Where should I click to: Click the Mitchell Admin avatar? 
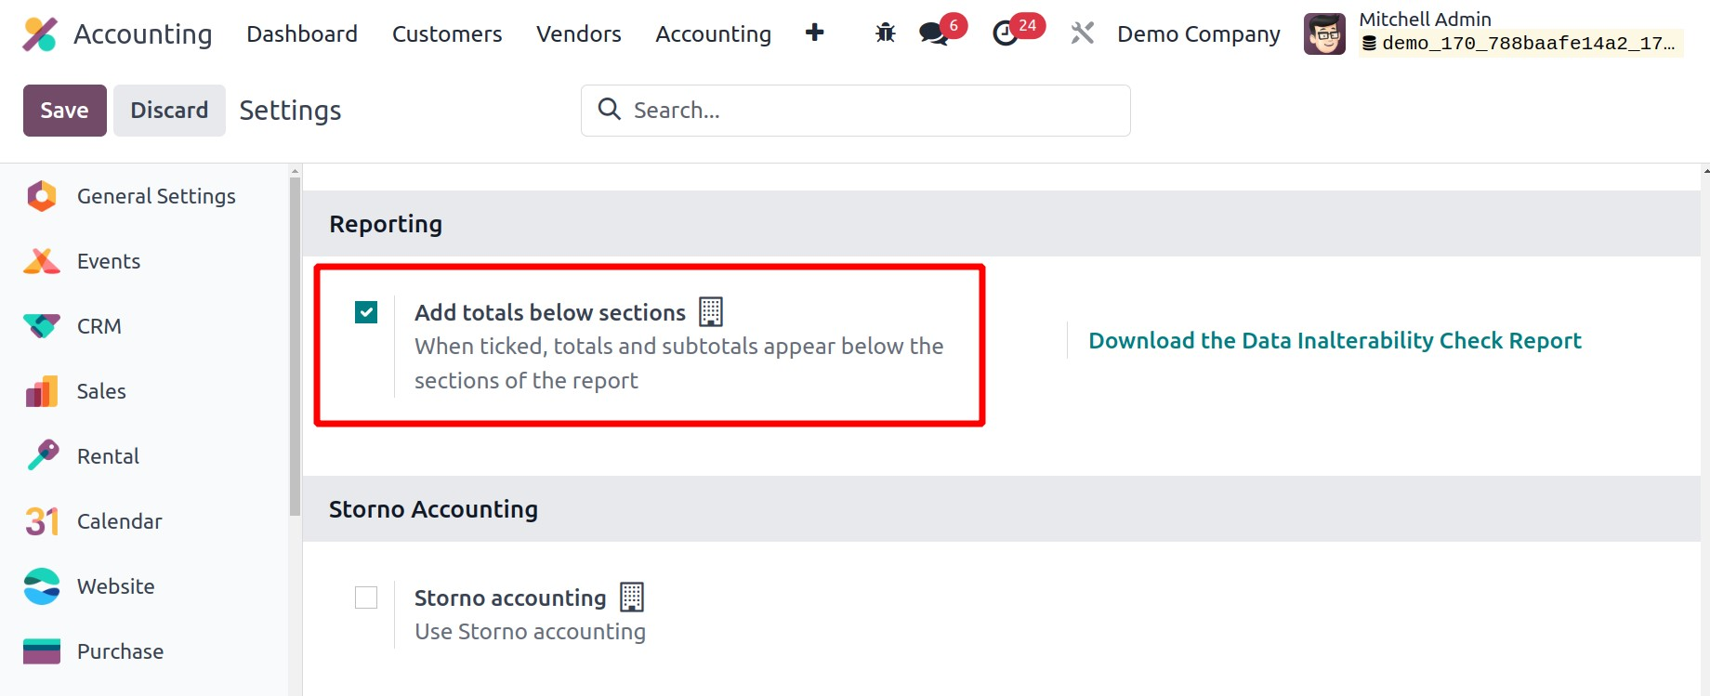(x=1324, y=34)
